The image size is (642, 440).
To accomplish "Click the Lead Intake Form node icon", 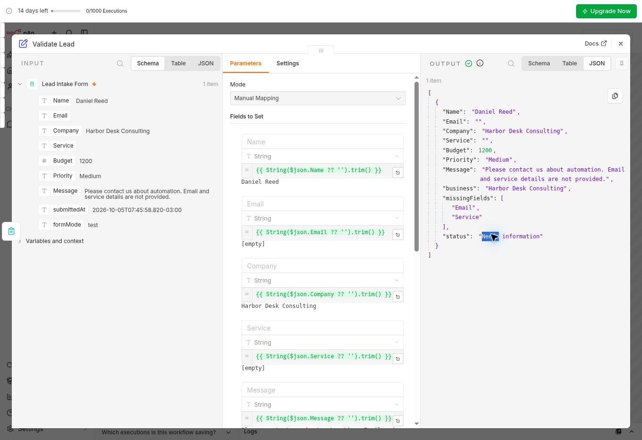I will 32,84.
